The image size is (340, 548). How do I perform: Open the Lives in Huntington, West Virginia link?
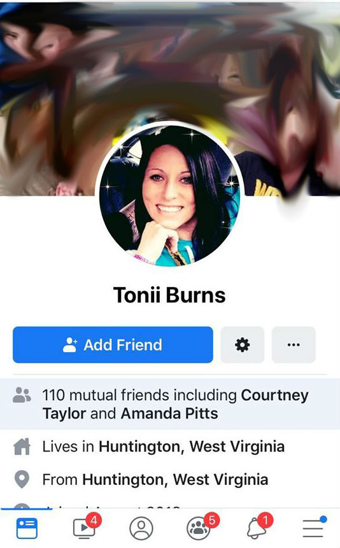(192, 447)
